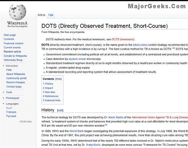Screen dimensions: 188x148
Task: Click the WIKIPEDIA wordmark under the globe
Action: (x=17, y=23)
